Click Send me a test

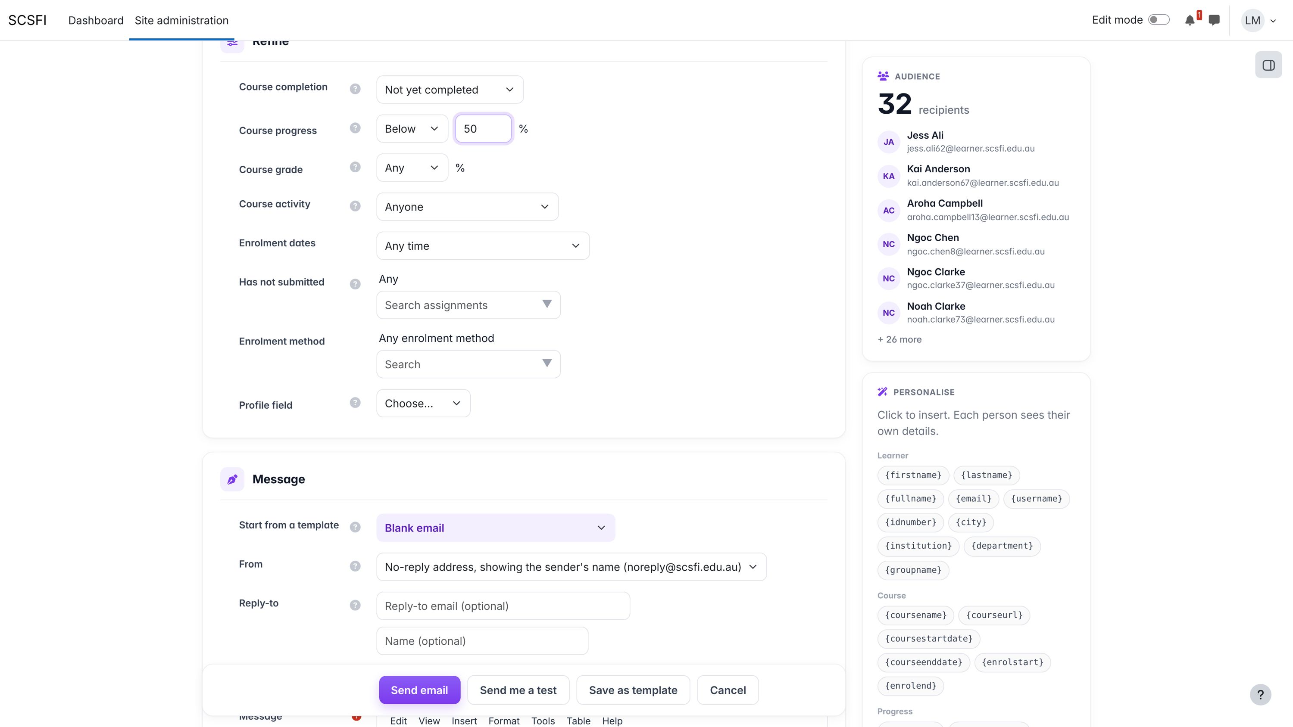pos(518,690)
